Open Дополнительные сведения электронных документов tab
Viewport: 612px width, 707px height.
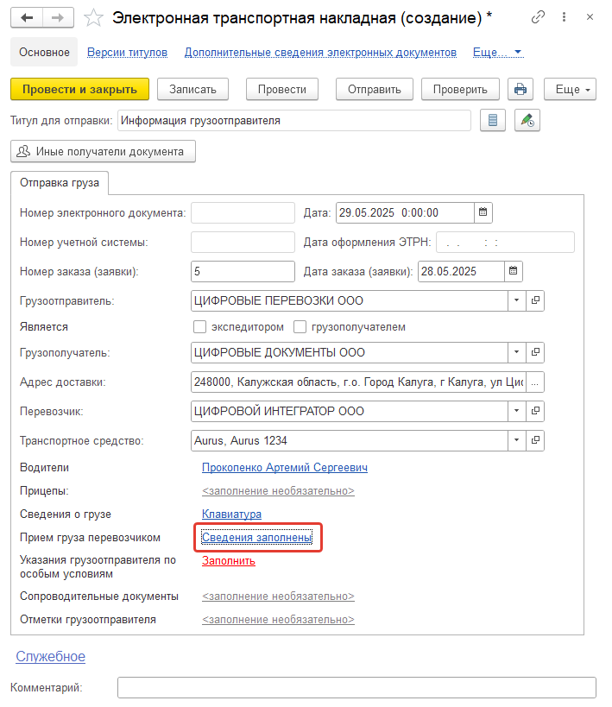[x=320, y=53]
